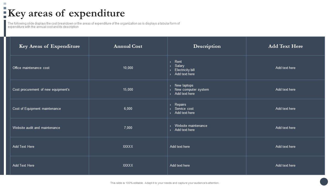Click the 15,000 annual cost value

click(x=128, y=90)
